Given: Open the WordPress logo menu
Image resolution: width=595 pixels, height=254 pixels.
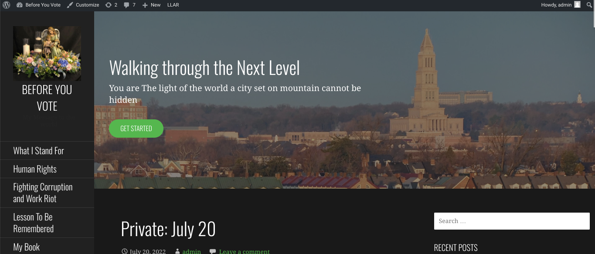Looking at the screenshot, I should coord(7,5).
